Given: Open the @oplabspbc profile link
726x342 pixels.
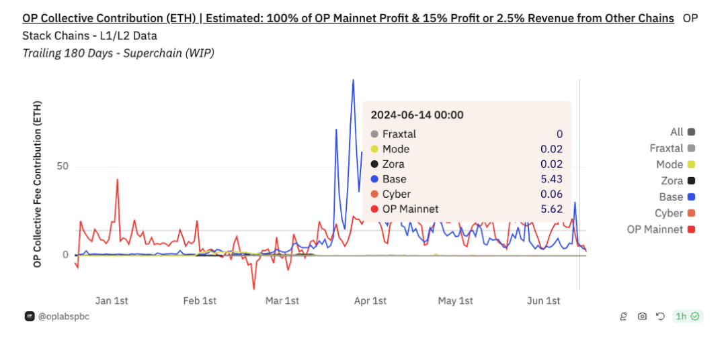Looking at the screenshot, I should click(63, 317).
